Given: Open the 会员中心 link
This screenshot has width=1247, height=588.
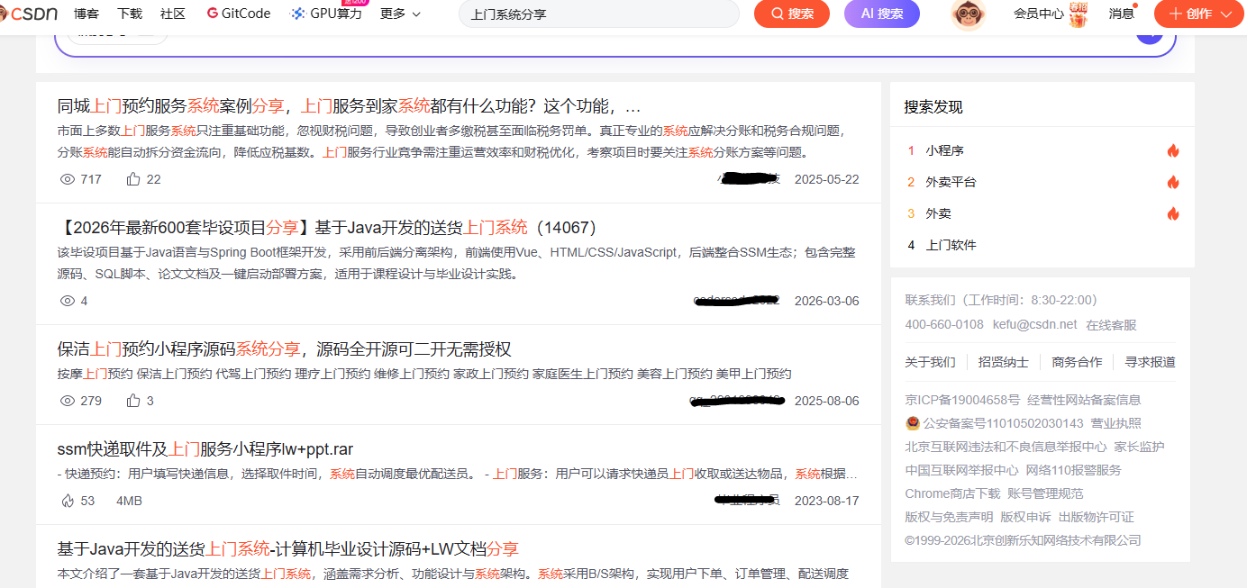Looking at the screenshot, I should [1038, 14].
